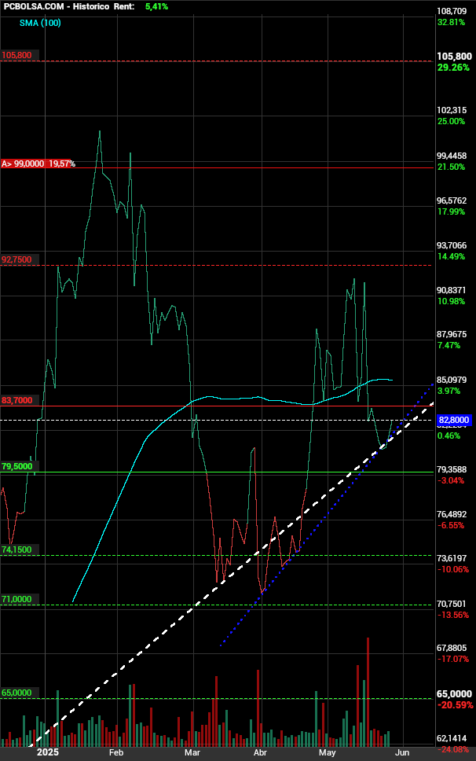Click the green 74,1500 support label
The height and width of the screenshot is (761, 476).
[16, 550]
